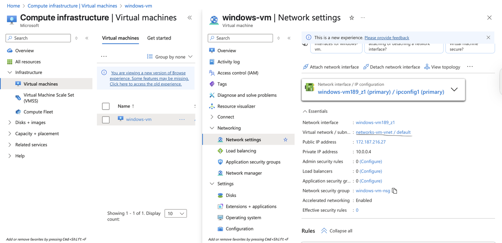Open the windows-vm link in the VM list
The height and width of the screenshot is (243, 502).
139,119
